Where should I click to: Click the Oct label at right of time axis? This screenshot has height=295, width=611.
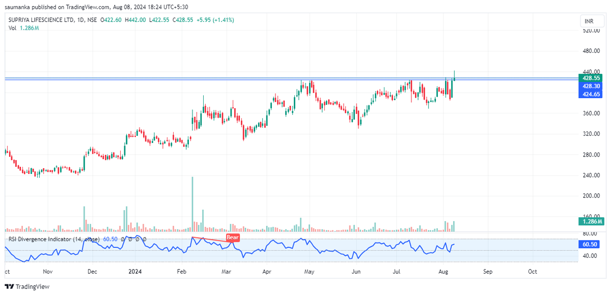(533, 272)
